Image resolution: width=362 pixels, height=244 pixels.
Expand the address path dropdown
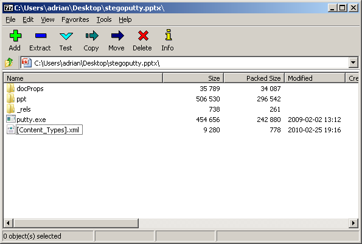[353, 63]
